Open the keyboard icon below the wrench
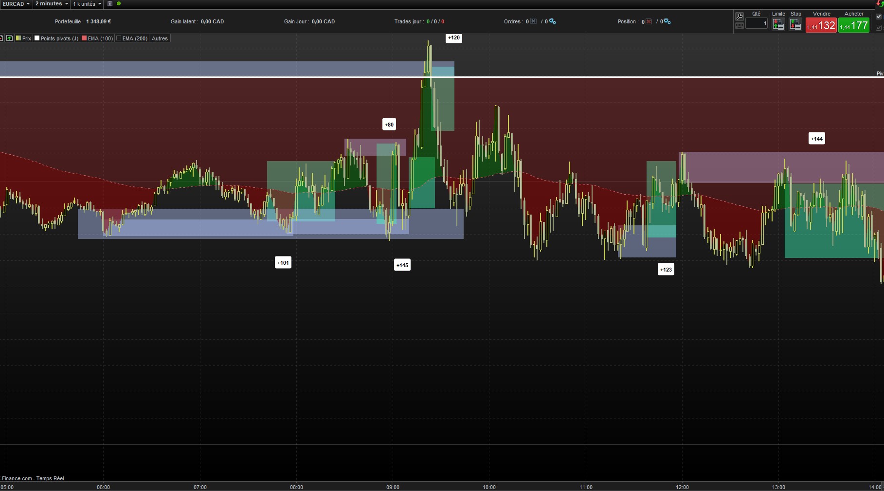This screenshot has width=884, height=491. coord(739,26)
